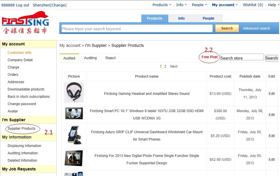Open Auditing Infomation in sidebar

click(23, 153)
